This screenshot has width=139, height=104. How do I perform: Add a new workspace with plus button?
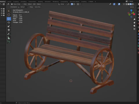coord(95,1)
